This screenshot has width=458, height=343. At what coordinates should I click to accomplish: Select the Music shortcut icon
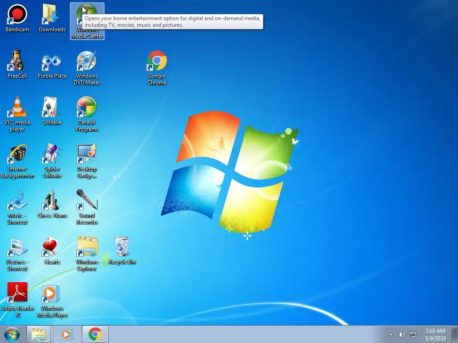(x=17, y=207)
